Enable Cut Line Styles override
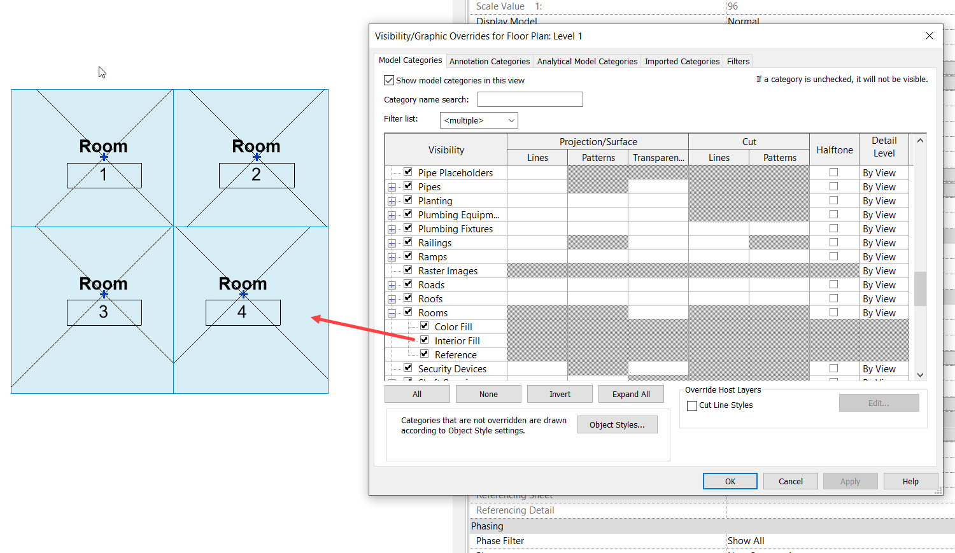This screenshot has height=553, width=955. point(692,405)
